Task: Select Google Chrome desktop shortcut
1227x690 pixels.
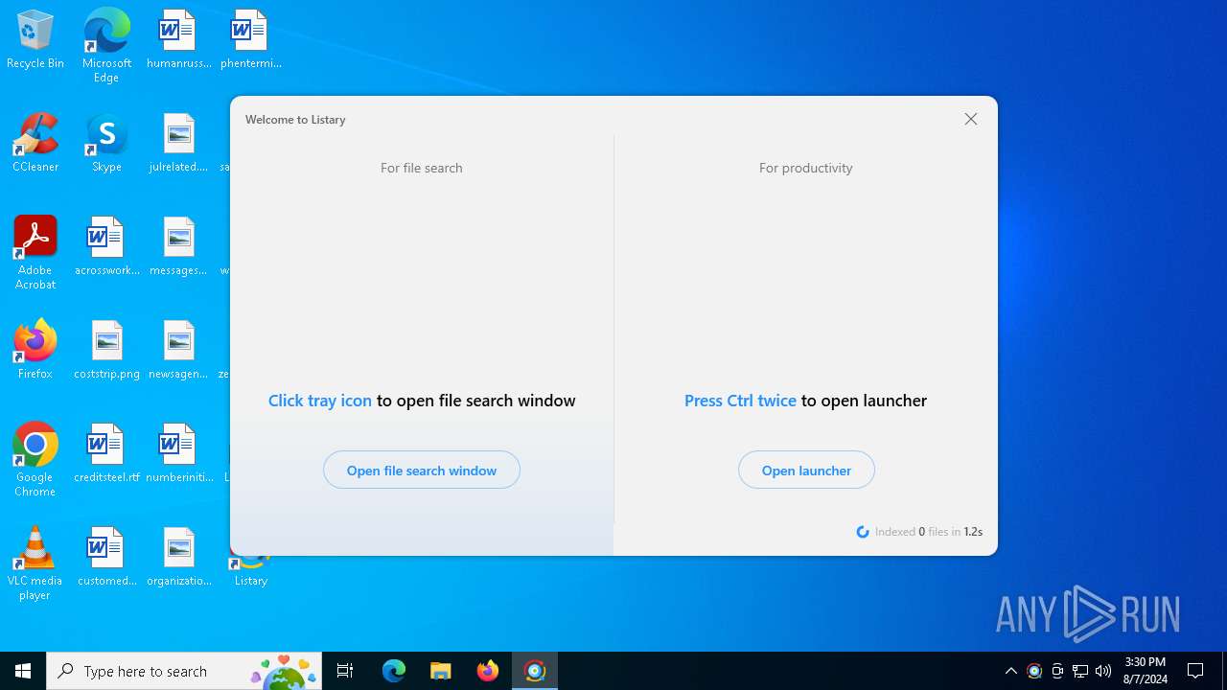Action: (x=35, y=460)
